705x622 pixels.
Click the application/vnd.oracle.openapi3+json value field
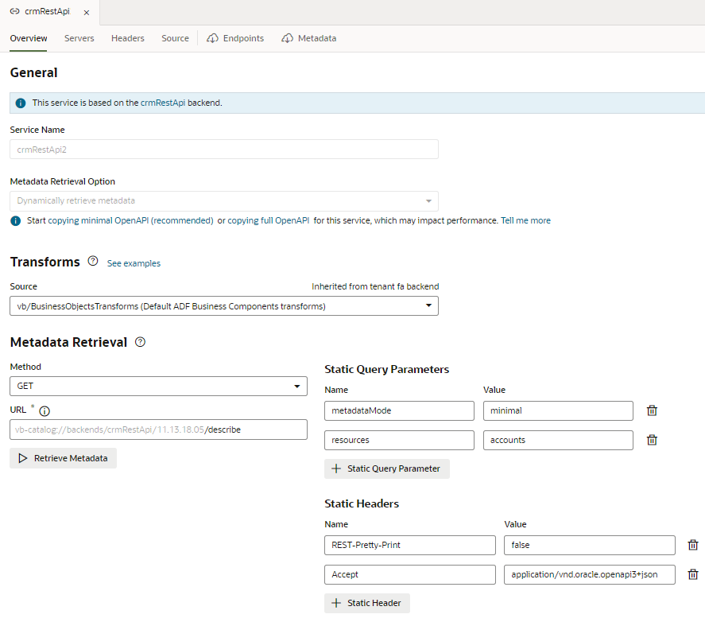[x=590, y=575]
